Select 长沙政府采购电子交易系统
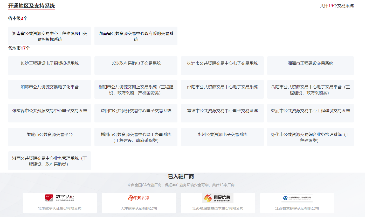365x217 pixels. click(136, 66)
